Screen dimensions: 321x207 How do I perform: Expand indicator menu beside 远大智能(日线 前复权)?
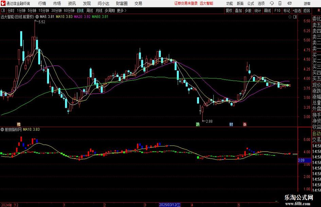(37, 17)
